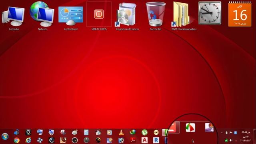Open Internet Download Manager globe icon
Image resolution: width=256 pixels, height=144 pixels.
[x=133, y=132]
